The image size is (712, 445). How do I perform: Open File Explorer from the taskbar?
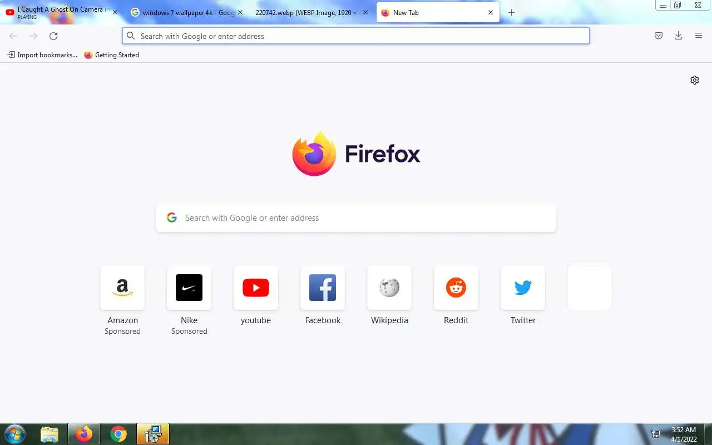click(x=50, y=434)
